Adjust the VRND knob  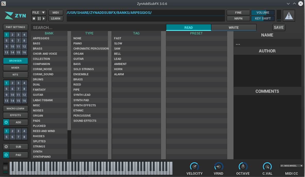[219, 166]
